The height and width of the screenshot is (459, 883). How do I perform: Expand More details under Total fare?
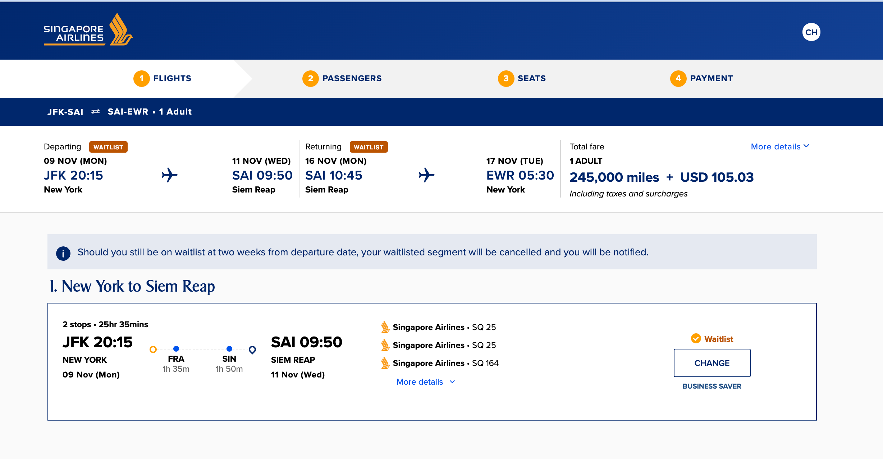pyautogui.click(x=780, y=147)
